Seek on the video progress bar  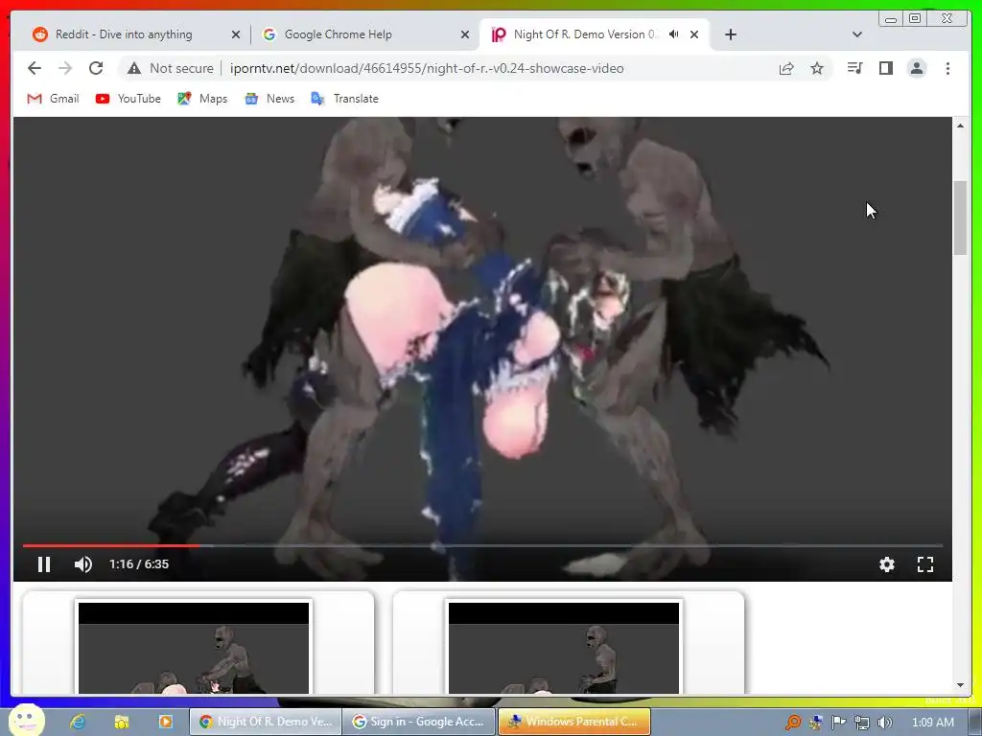tap(482, 545)
